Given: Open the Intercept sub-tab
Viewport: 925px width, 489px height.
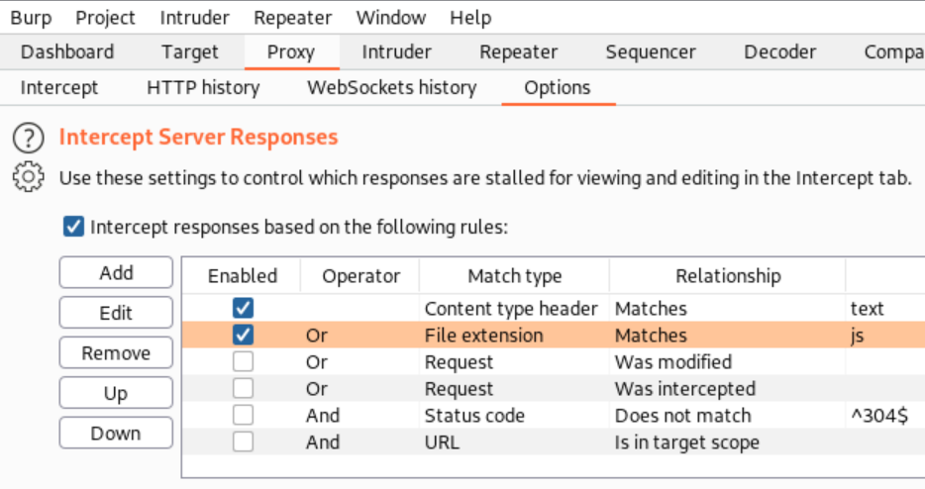Looking at the screenshot, I should (59, 88).
